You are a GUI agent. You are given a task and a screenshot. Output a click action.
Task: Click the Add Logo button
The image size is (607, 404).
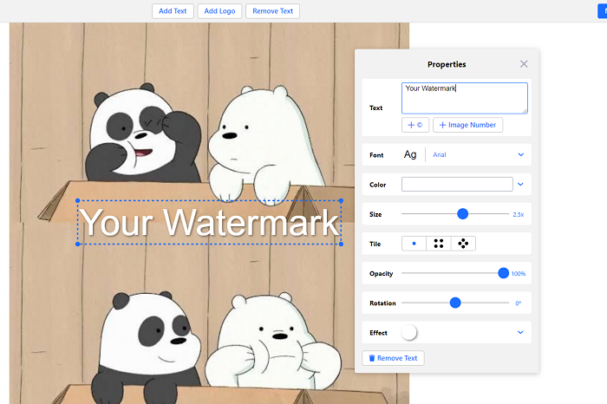point(219,11)
